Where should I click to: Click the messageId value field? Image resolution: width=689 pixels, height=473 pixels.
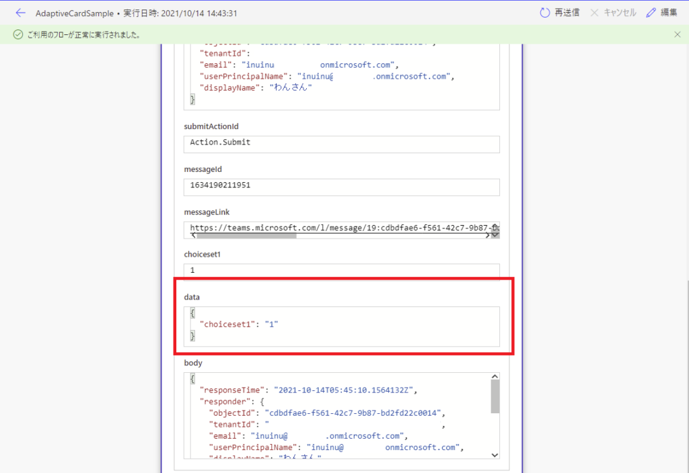[341, 187]
